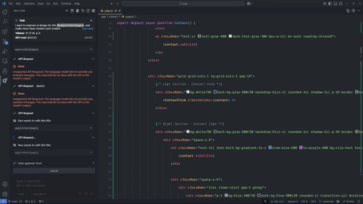Split the editor to the right

[x=353, y=11]
